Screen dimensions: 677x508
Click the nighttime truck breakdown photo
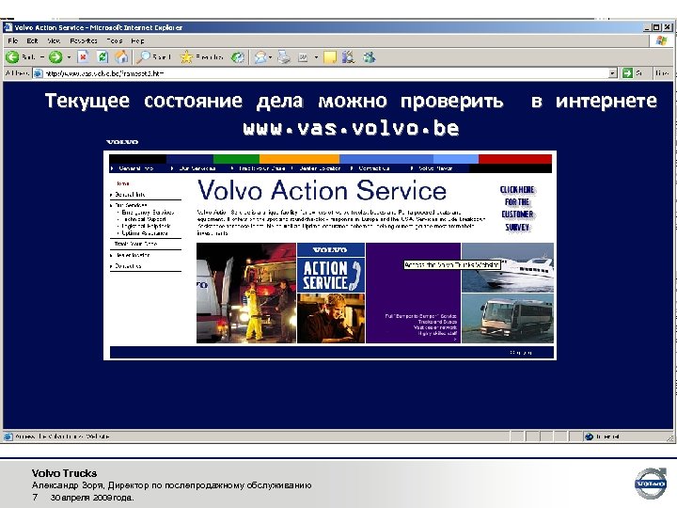[246, 293]
